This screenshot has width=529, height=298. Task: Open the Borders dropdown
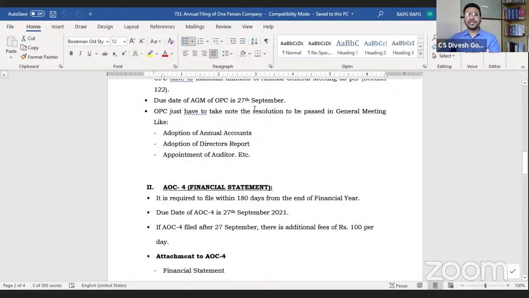[264, 53]
